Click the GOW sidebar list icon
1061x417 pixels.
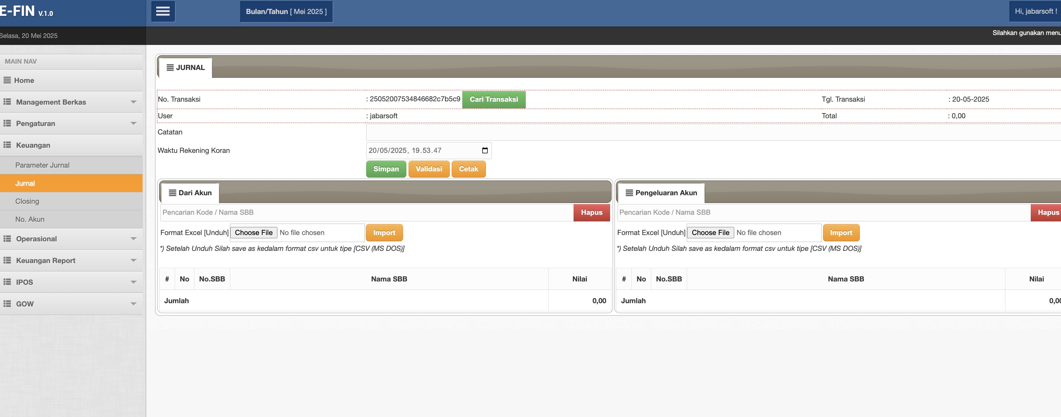[x=7, y=304]
